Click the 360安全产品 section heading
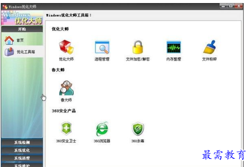 pos(64,111)
